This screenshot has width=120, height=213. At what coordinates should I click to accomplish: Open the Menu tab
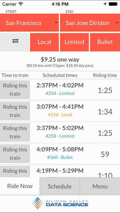pos(100,186)
